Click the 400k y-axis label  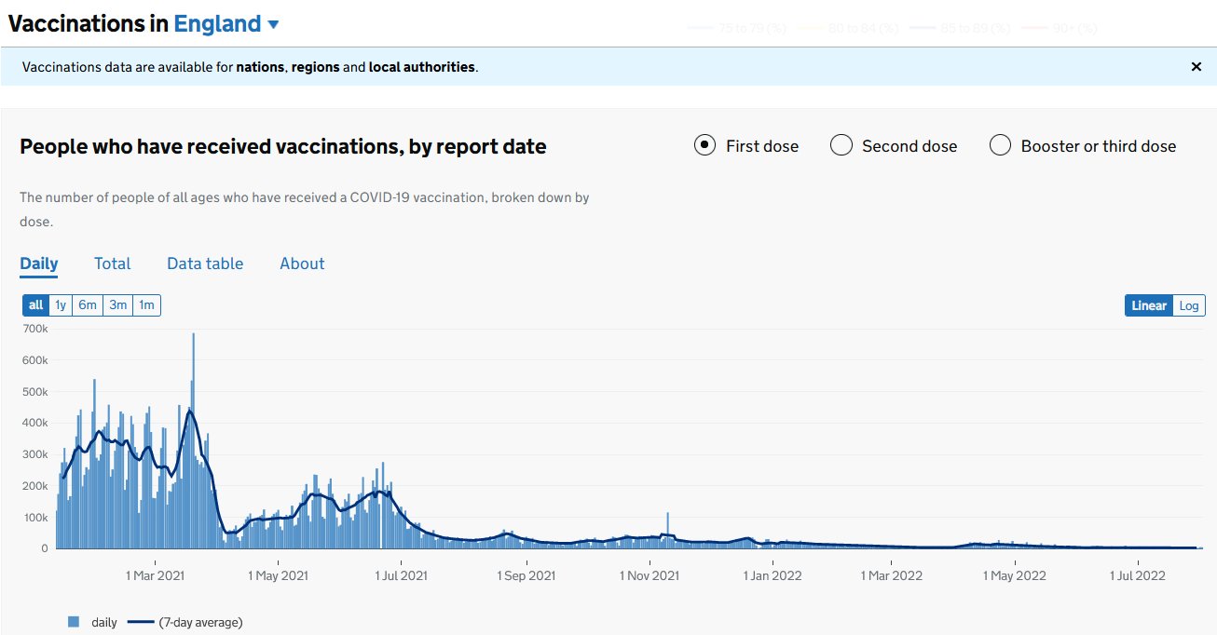point(34,423)
